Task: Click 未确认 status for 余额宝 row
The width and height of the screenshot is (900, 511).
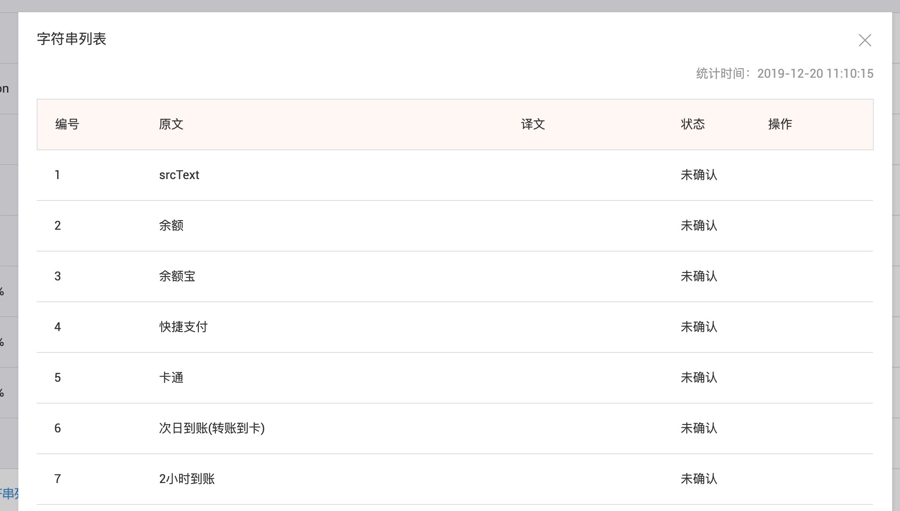Action: (699, 276)
